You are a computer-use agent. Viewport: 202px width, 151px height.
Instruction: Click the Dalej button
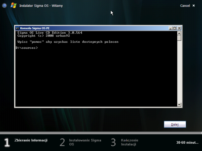point(175,124)
